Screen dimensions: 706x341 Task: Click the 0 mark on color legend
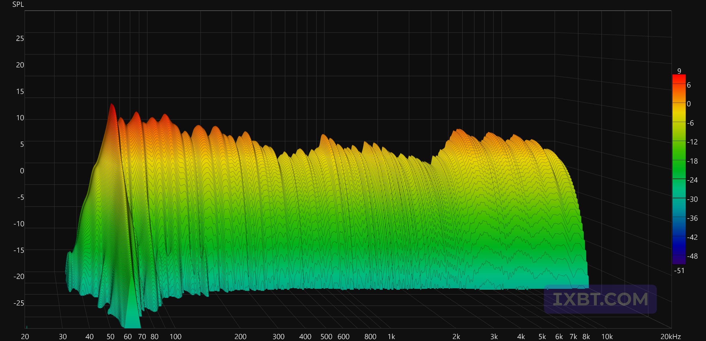[x=689, y=104]
